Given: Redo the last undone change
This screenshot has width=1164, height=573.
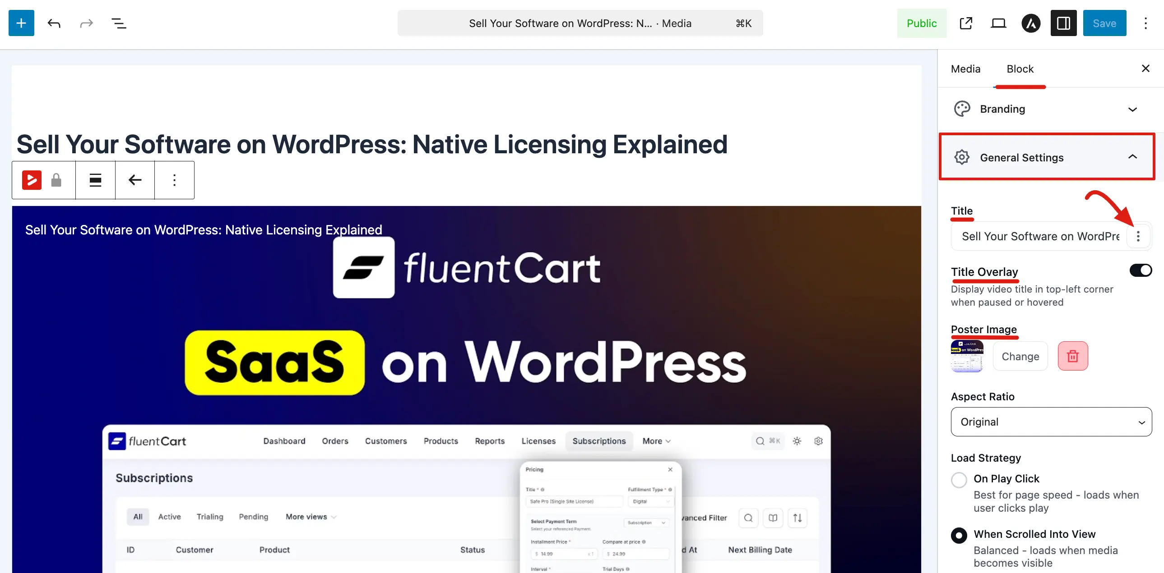Looking at the screenshot, I should 86,23.
